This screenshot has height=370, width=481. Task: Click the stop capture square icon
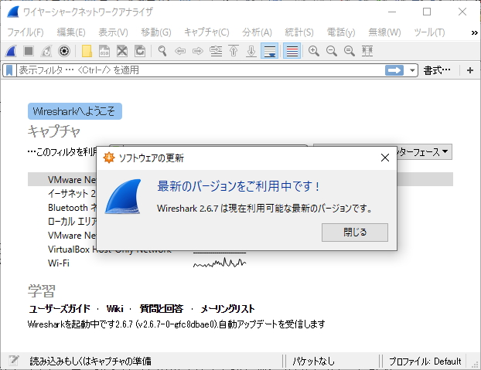(x=29, y=51)
